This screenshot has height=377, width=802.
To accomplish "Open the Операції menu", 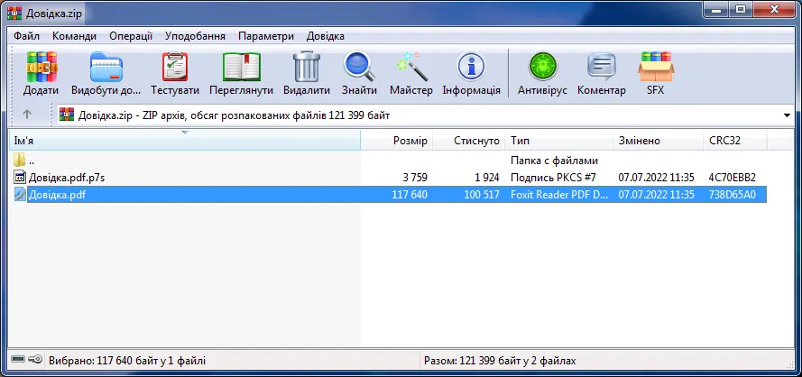I will click(131, 36).
